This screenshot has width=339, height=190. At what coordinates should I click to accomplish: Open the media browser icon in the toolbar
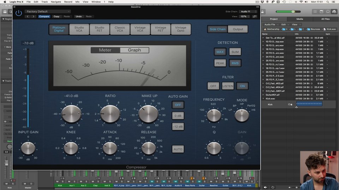pyautogui.click(x=334, y=12)
